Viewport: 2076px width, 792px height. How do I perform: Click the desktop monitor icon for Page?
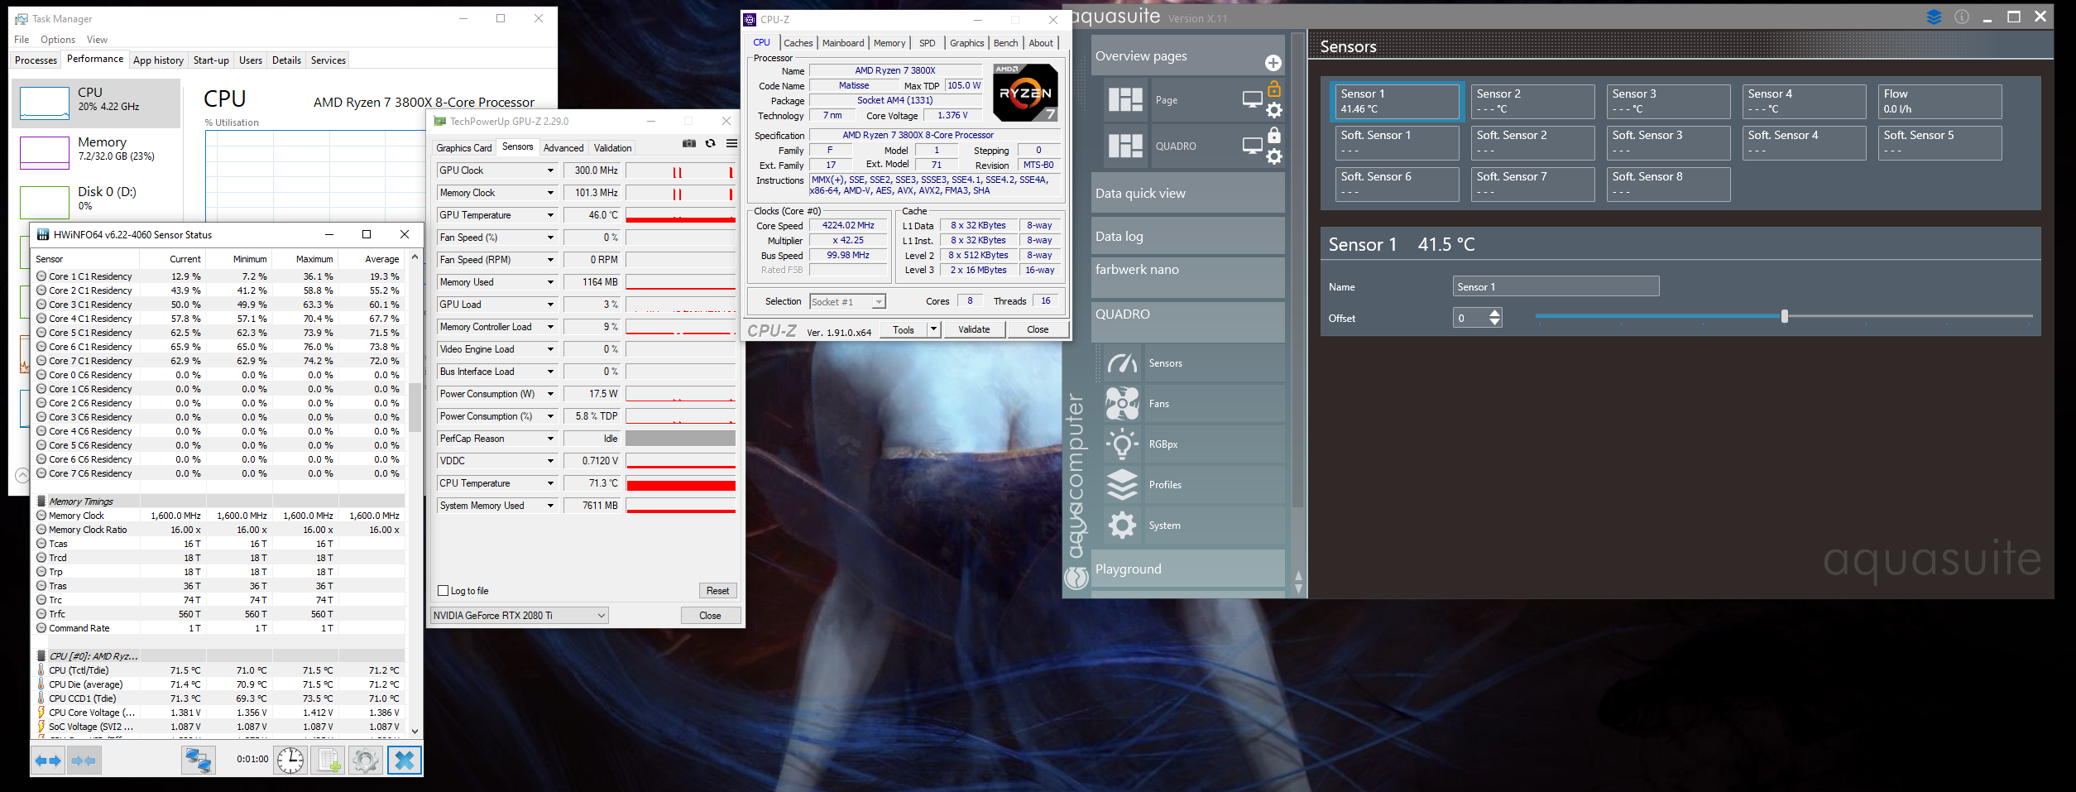pyautogui.click(x=1253, y=99)
